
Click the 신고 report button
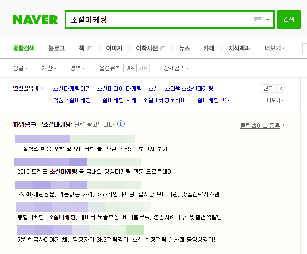coord(269,88)
